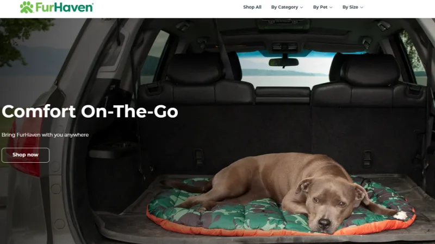The height and width of the screenshot is (244, 435).
Task: Select the By Pet menu label
Action: click(320, 7)
